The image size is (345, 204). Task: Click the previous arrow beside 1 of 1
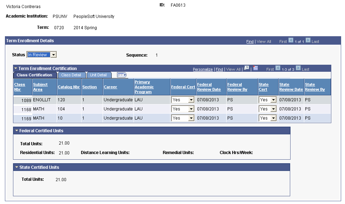tap(291, 41)
